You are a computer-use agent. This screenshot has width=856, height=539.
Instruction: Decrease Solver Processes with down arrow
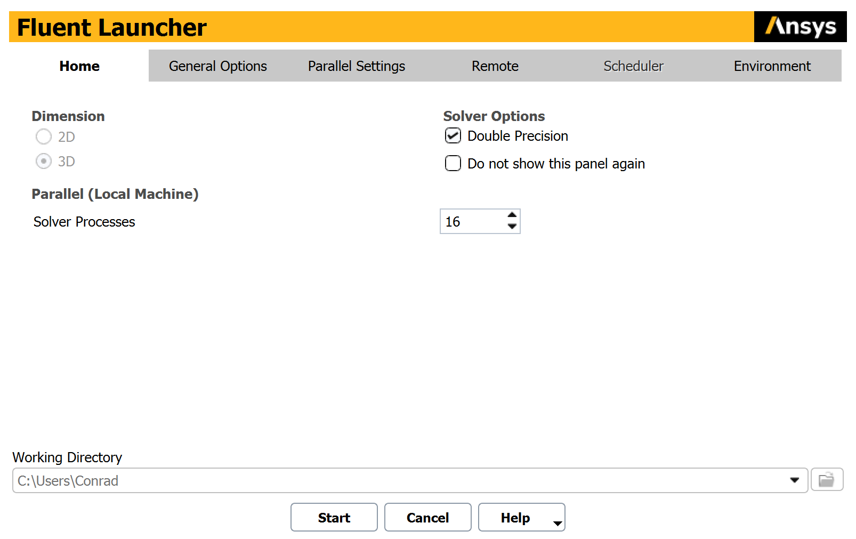coord(512,227)
